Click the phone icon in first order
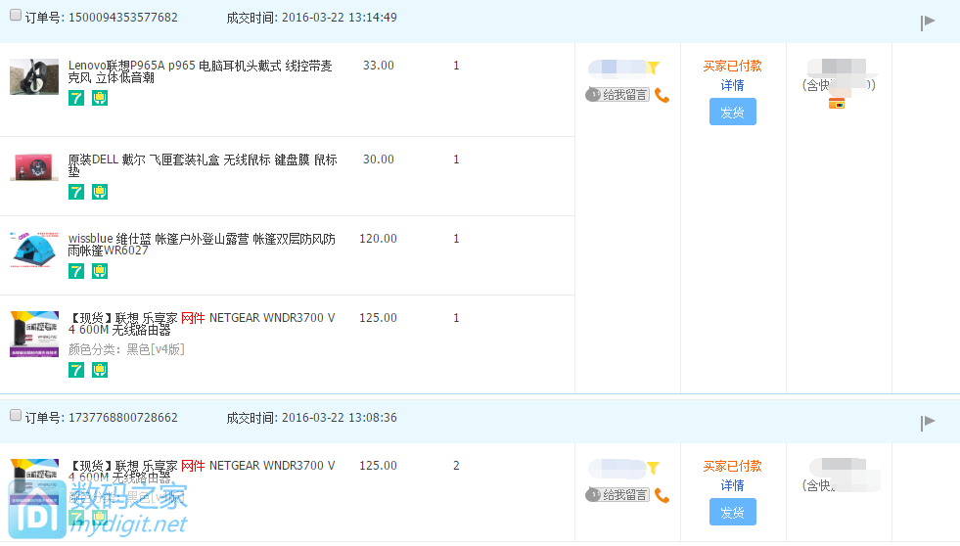The image size is (960, 546). 663,95
